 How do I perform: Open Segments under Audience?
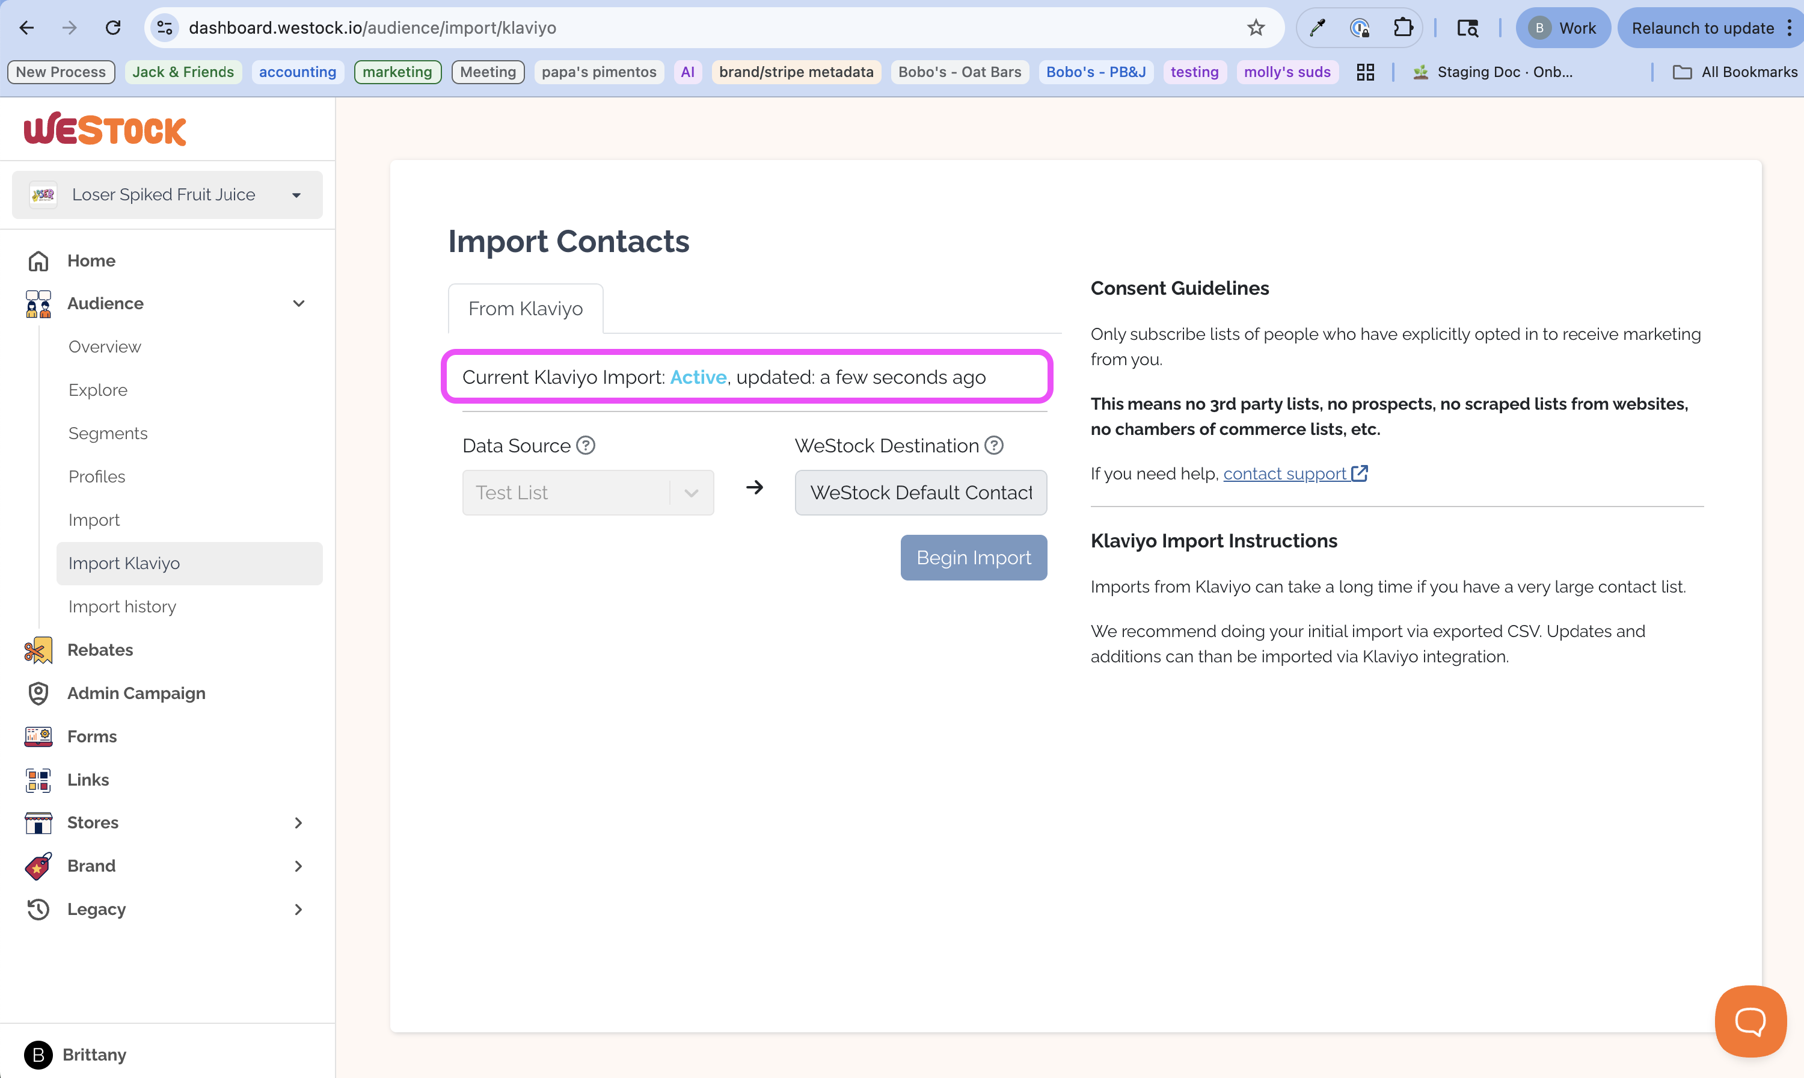coord(108,434)
